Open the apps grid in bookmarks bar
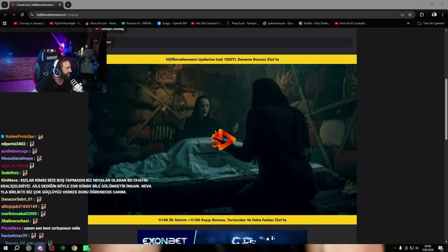This screenshot has width=448, height=252. click(x=5, y=23)
